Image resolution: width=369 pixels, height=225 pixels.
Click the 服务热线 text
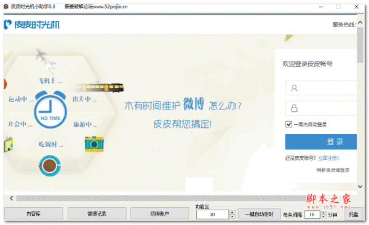tap(344, 25)
